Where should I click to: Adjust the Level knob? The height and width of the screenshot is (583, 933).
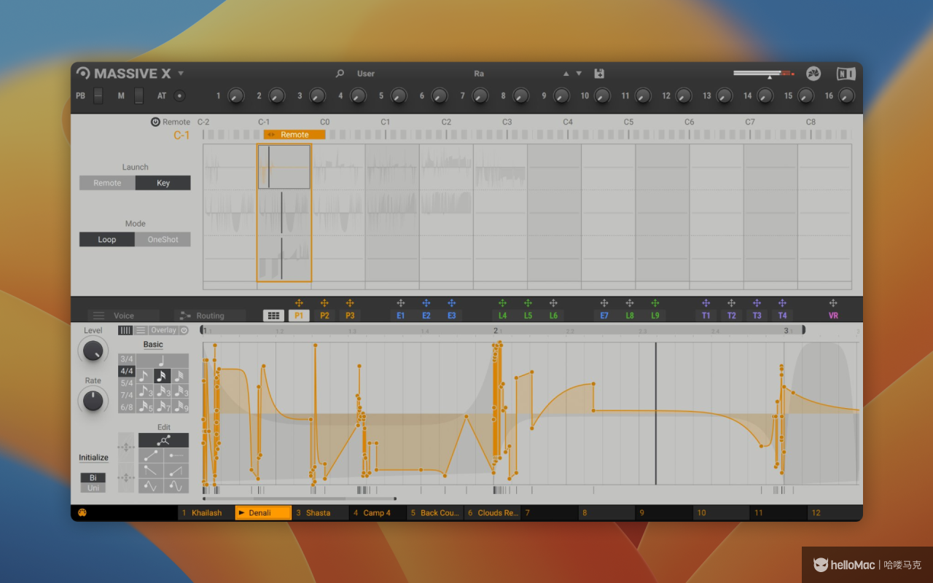point(93,351)
